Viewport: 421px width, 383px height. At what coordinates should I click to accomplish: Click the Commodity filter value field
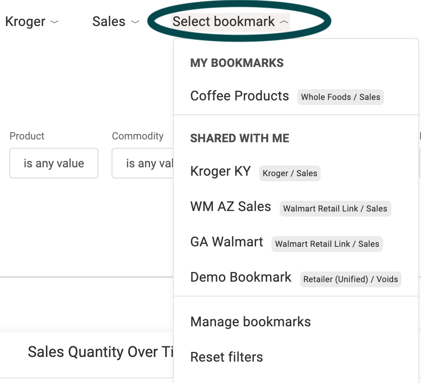pyautogui.click(x=143, y=163)
